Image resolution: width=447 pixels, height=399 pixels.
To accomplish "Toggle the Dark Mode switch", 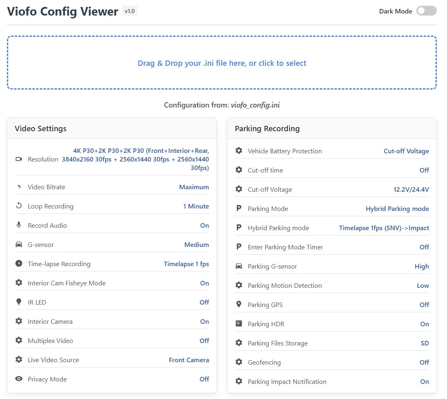I will [426, 11].
